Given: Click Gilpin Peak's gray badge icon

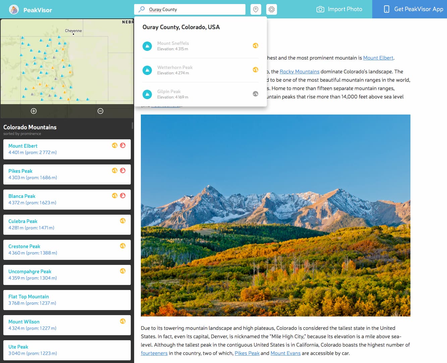Looking at the screenshot, I should tap(255, 94).
